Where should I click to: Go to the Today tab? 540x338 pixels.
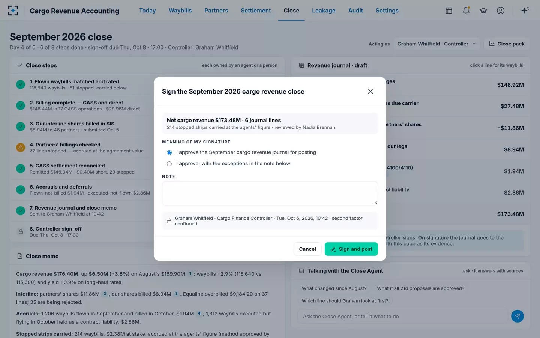coord(147,11)
